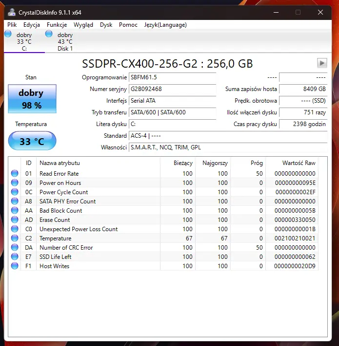339x346 pixels.
Task: Select the Unexpected Power Loss Count attribute name
Action: pyautogui.click(x=79, y=229)
